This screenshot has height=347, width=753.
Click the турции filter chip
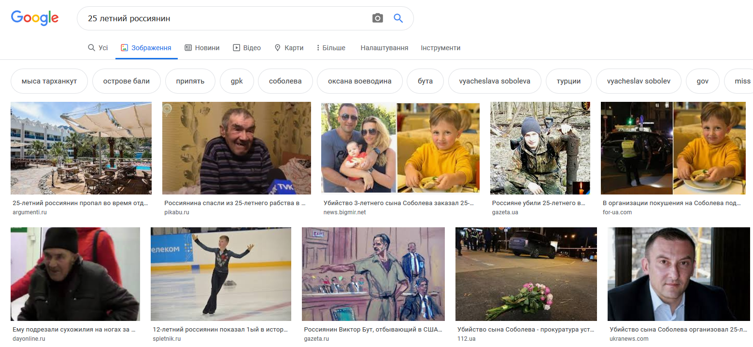click(568, 81)
